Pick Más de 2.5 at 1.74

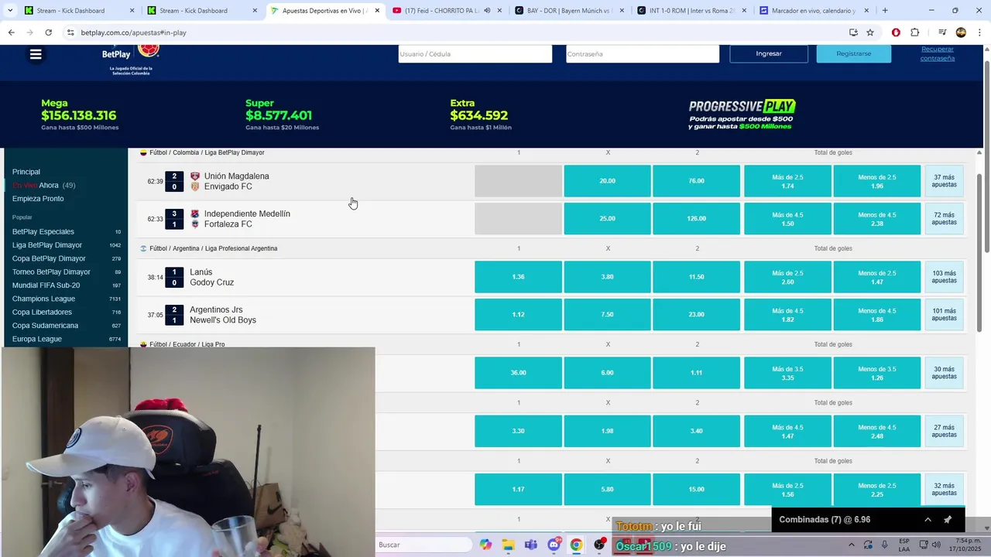point(787,181)
